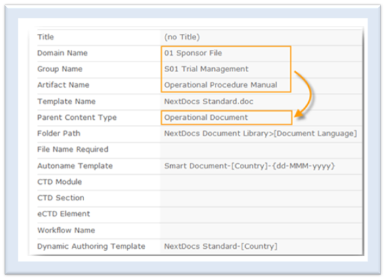The image size is (385, 279).
Task: Click the empty File Name Required value
Action: [261, 149]
